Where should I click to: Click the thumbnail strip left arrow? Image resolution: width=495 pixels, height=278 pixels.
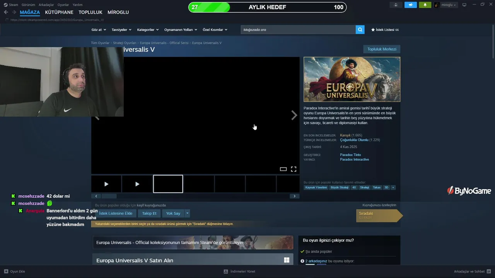[x=96, y=196]
